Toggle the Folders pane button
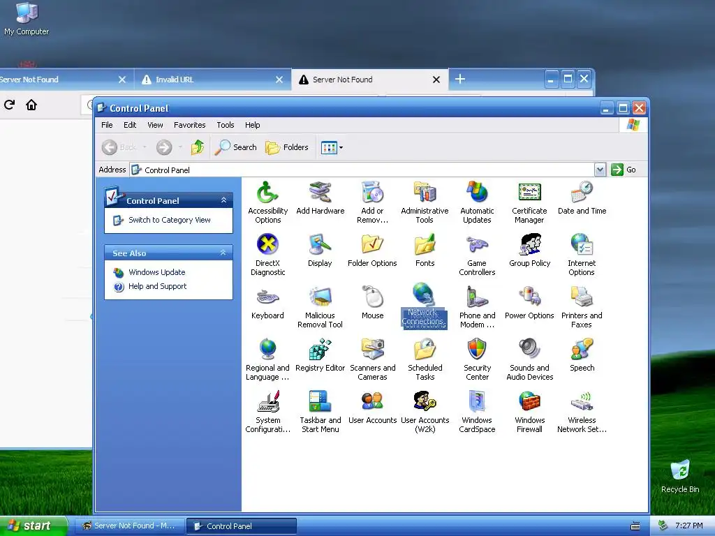The height and width of the screenshot is (536, 715). 287,147
